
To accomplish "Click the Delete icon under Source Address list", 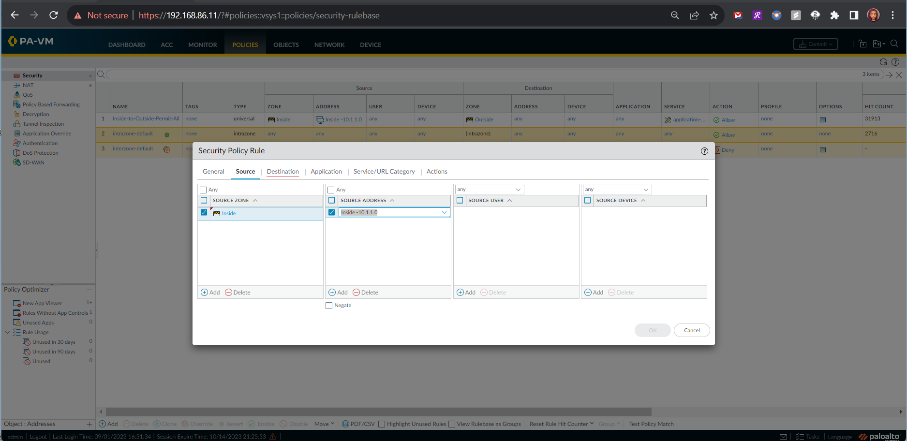I will pos(357,293).
